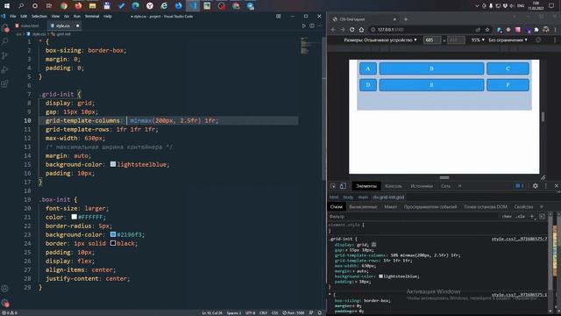
Task: Switch to the index.html editor tab
Action: click(x=30, y=25)
